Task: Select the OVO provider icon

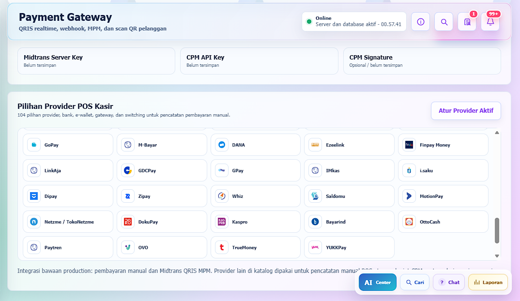Action: [128, 247]
